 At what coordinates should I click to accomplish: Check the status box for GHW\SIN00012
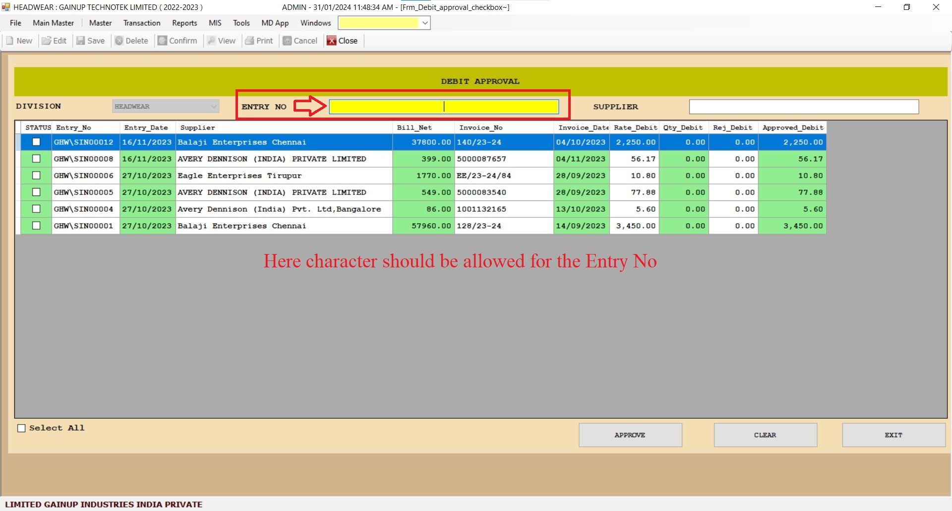(36, 142)
